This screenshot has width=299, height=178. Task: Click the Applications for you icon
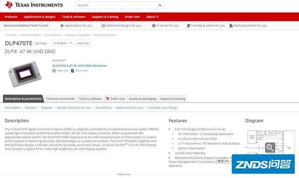tap(62, 26)
